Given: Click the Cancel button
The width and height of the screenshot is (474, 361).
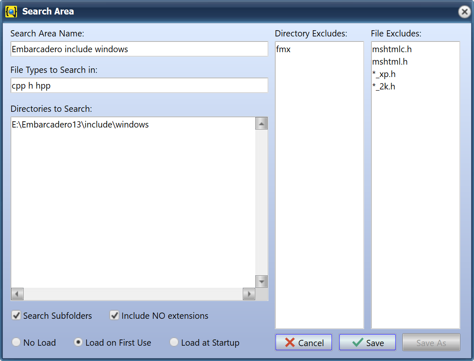Looking at the screenshot, I should (304, 342).
